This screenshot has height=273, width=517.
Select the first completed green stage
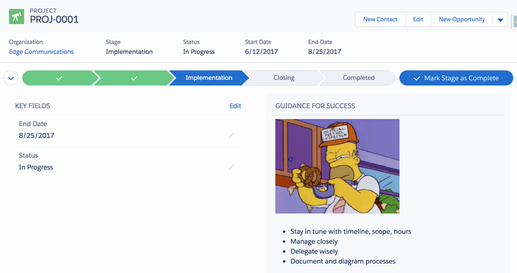[x=59, y=78]
